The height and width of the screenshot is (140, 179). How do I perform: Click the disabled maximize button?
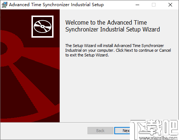click(154, 5)
